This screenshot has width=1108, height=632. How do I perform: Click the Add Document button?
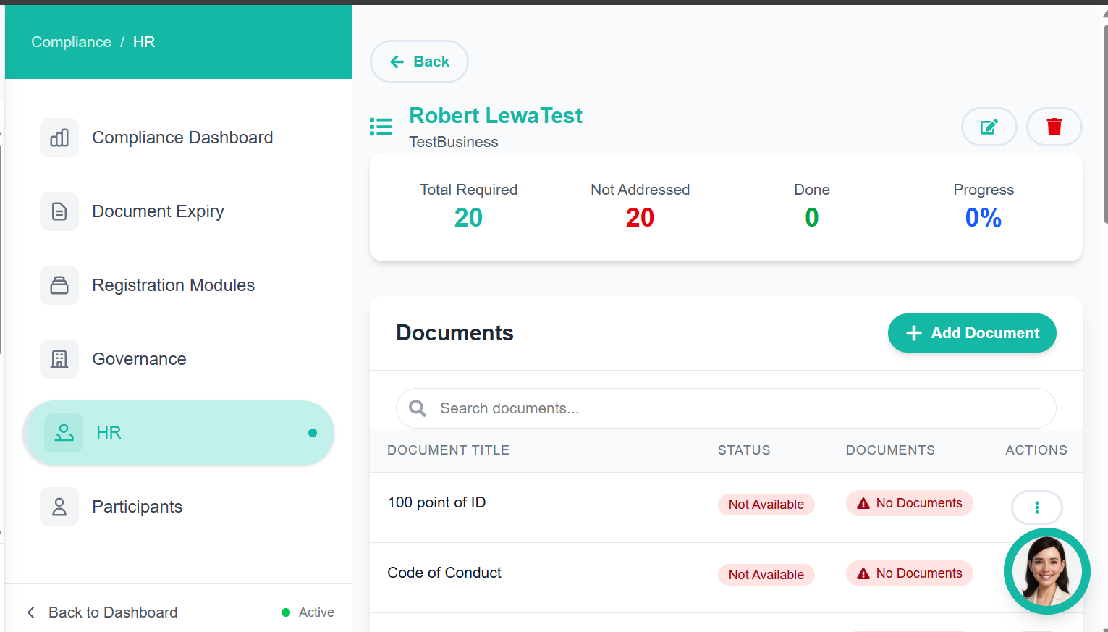(x=972, y=333)
